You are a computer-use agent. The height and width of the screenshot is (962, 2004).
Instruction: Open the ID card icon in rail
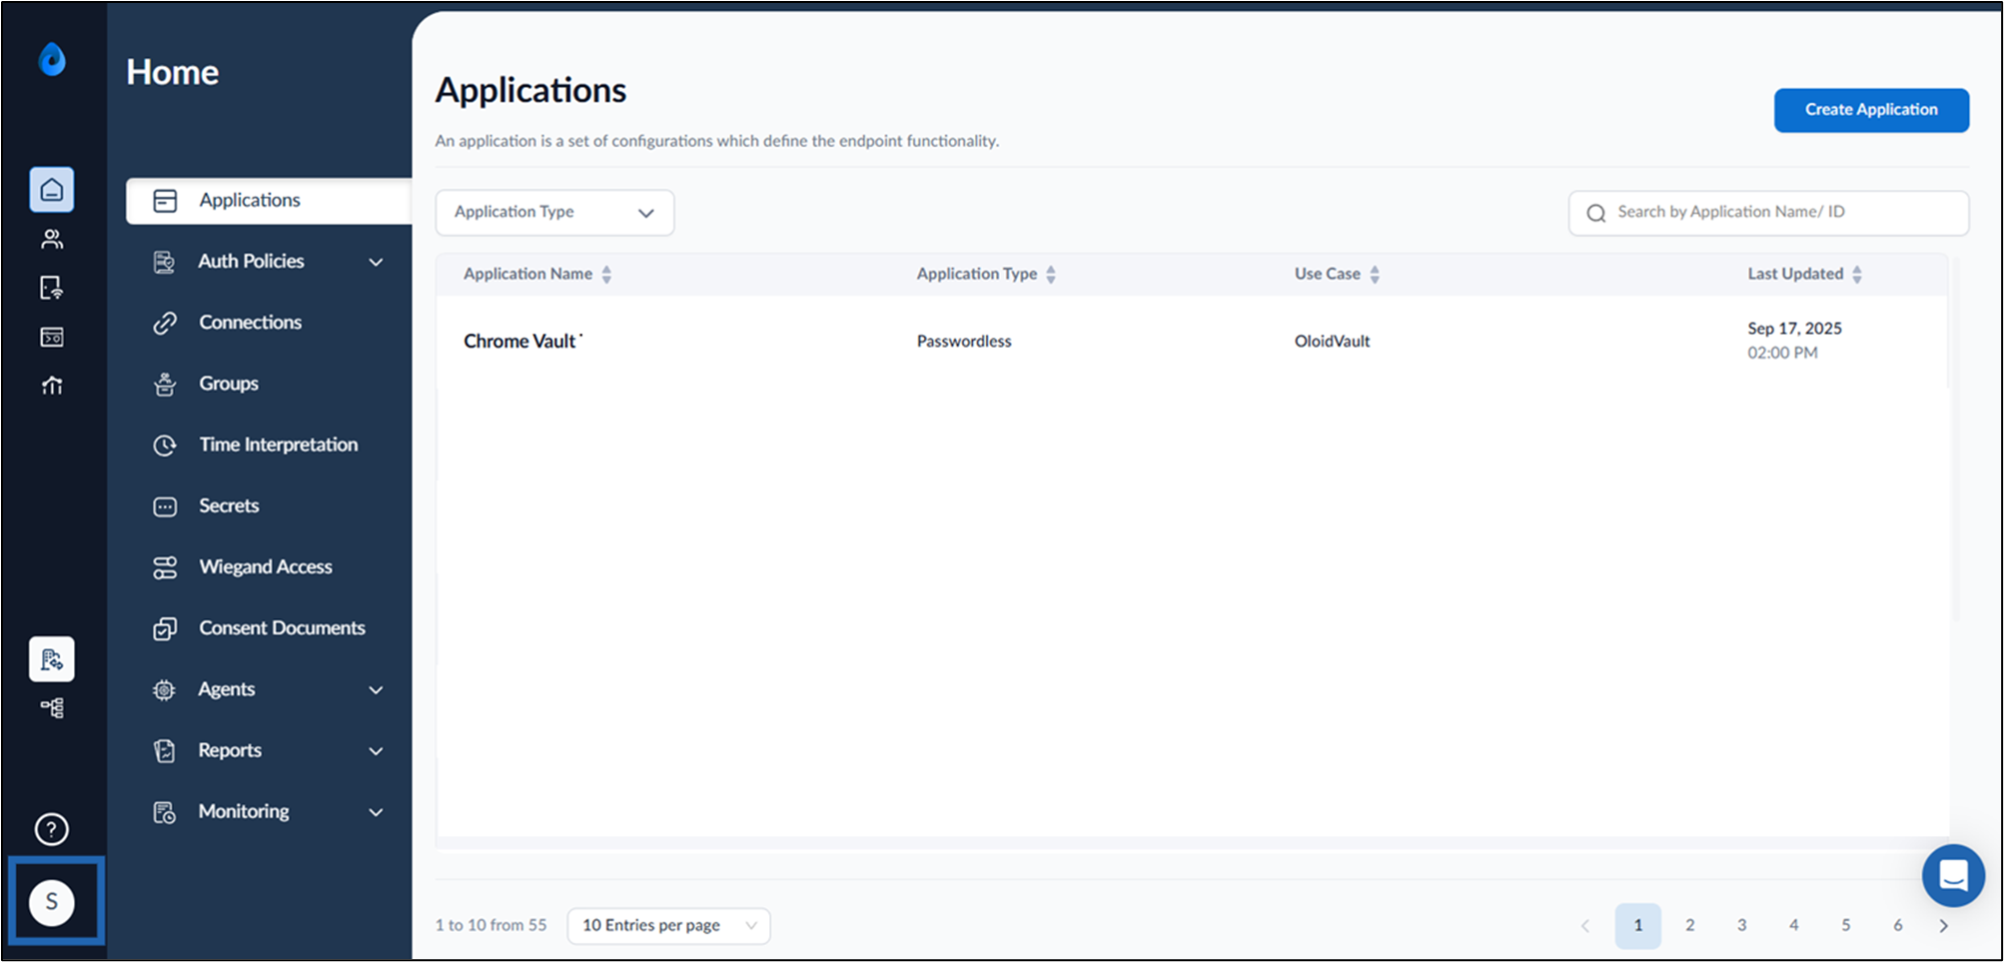coord(52,337)
